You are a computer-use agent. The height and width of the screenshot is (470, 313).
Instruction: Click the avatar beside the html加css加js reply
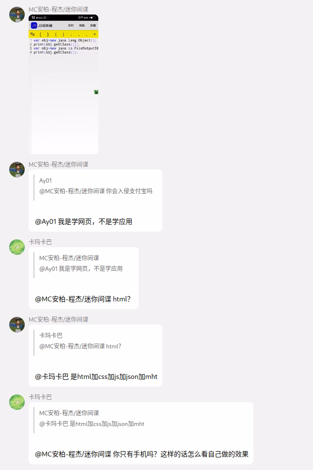[17, 325]
